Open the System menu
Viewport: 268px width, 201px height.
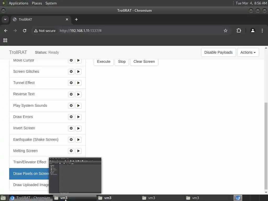[51, 3]
